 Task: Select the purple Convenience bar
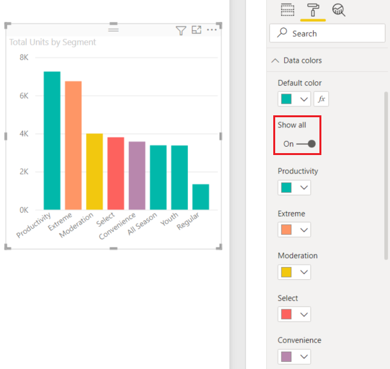pyautogui.click(x=137, y=176)
